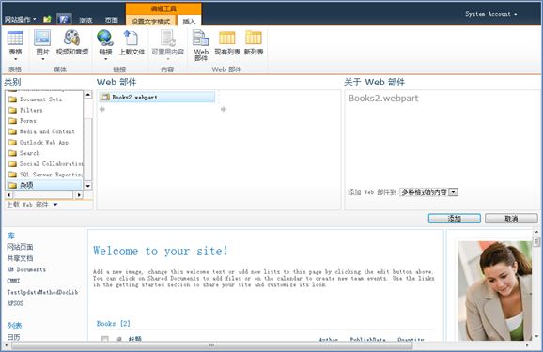Screen dimensions: 543x352
Task: Open the 日历 calendar link
Action: click(x=13, y=337)
